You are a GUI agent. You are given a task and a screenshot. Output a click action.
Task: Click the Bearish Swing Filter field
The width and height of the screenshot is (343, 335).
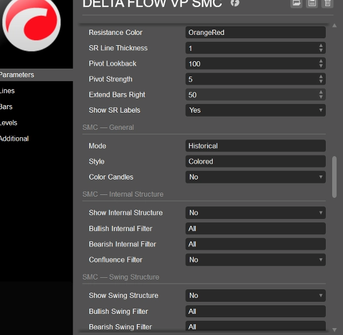point(256,326)
